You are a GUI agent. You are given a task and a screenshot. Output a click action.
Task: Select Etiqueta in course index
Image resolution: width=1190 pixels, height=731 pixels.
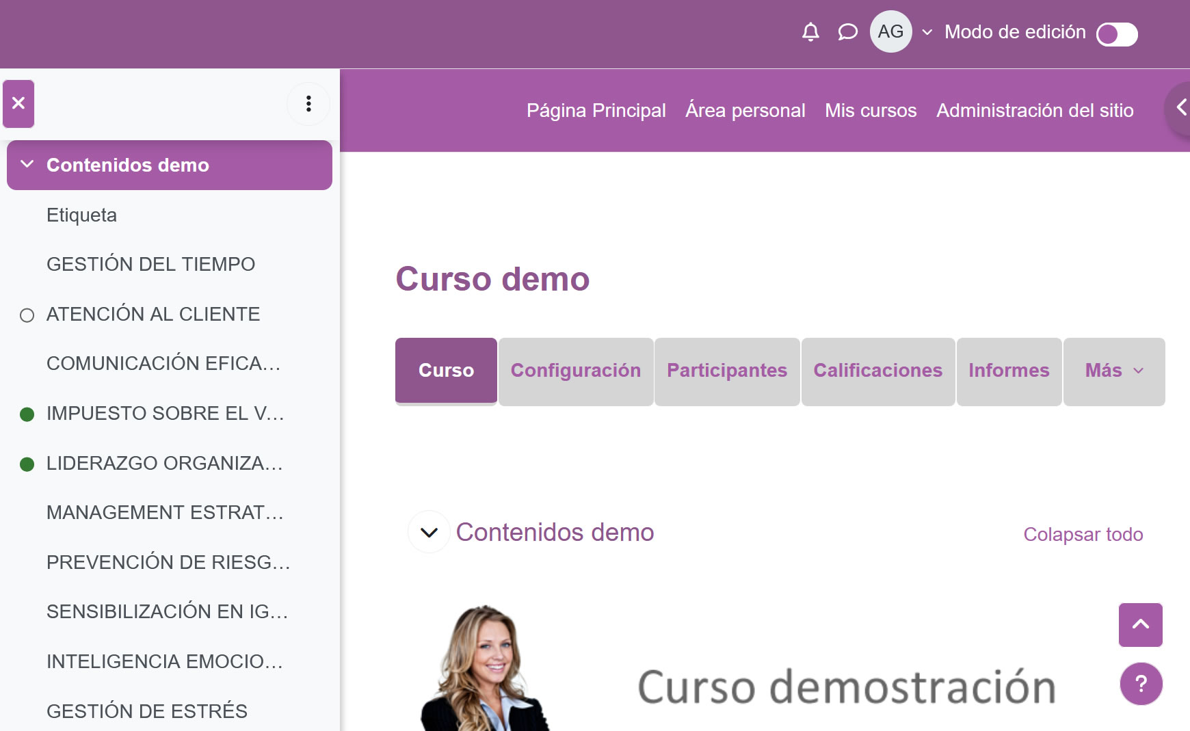pos(81,215)
